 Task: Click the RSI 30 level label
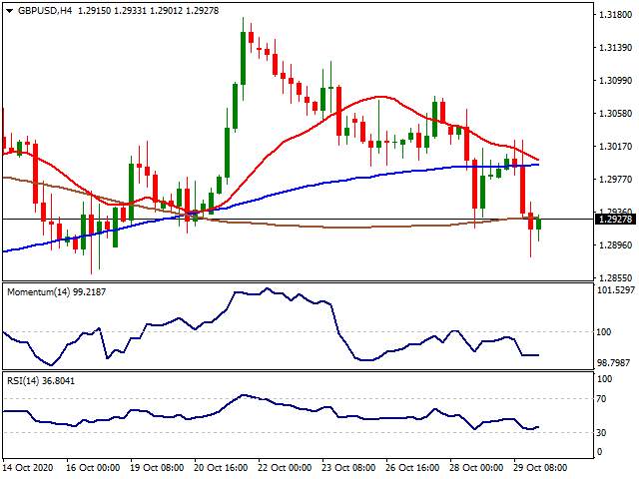point(601,432)
